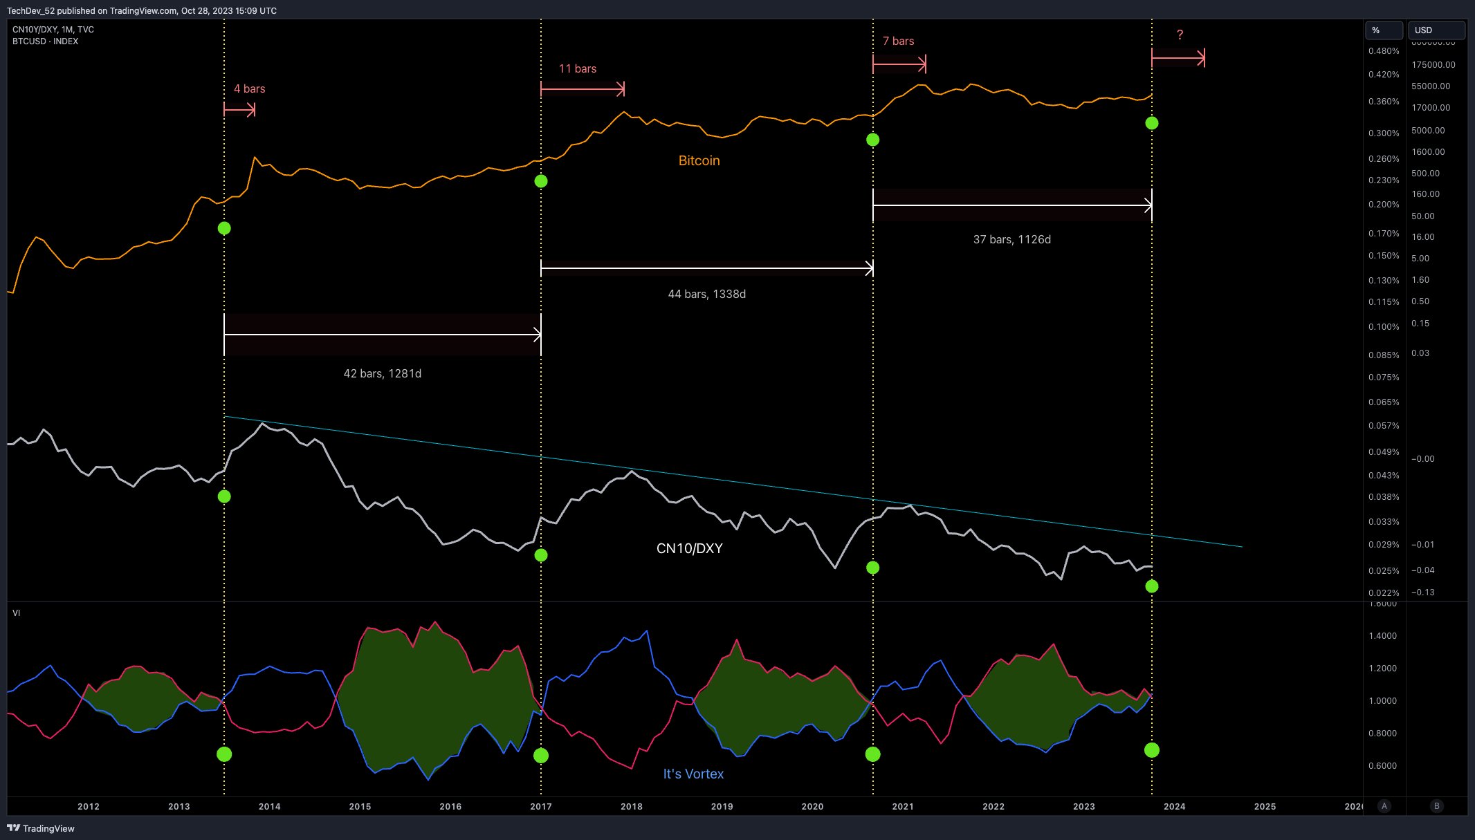Select the Bitcoin curve label
This screenshot has width=1475, height=840.
coord(699,160)
